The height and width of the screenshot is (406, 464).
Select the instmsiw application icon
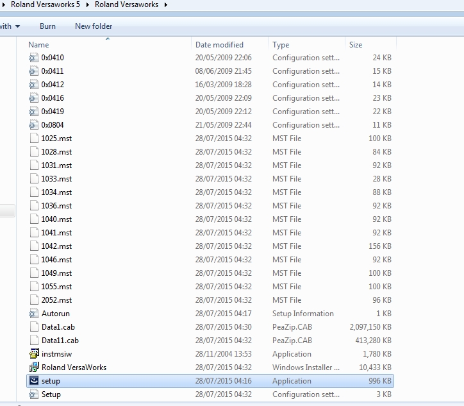pyautogui.click(x=34, y=354)
